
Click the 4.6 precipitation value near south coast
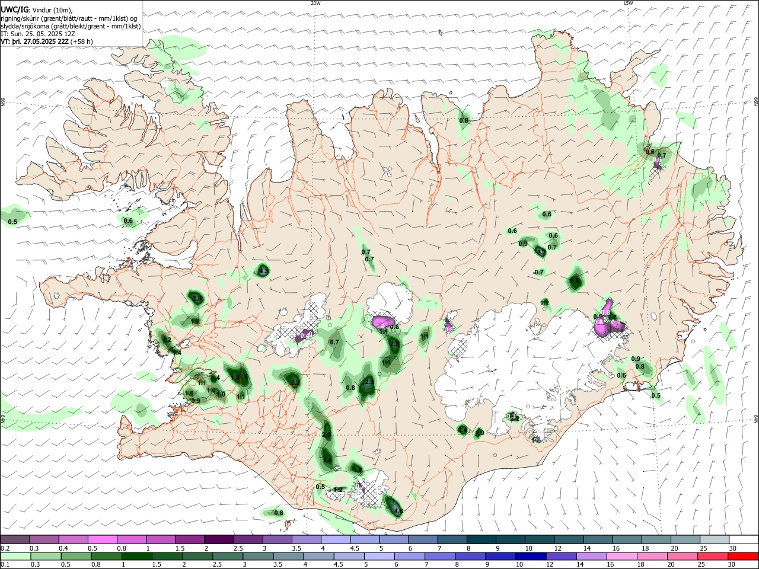(x=398, y=511)
